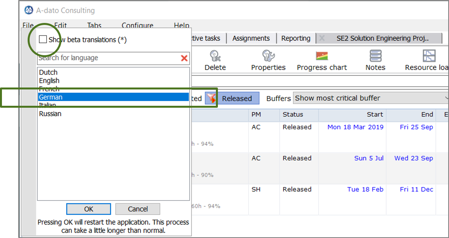The image size is (449, 238).
Task: Click start date Mon 18 Mar 2019
Action: [355, 127]
